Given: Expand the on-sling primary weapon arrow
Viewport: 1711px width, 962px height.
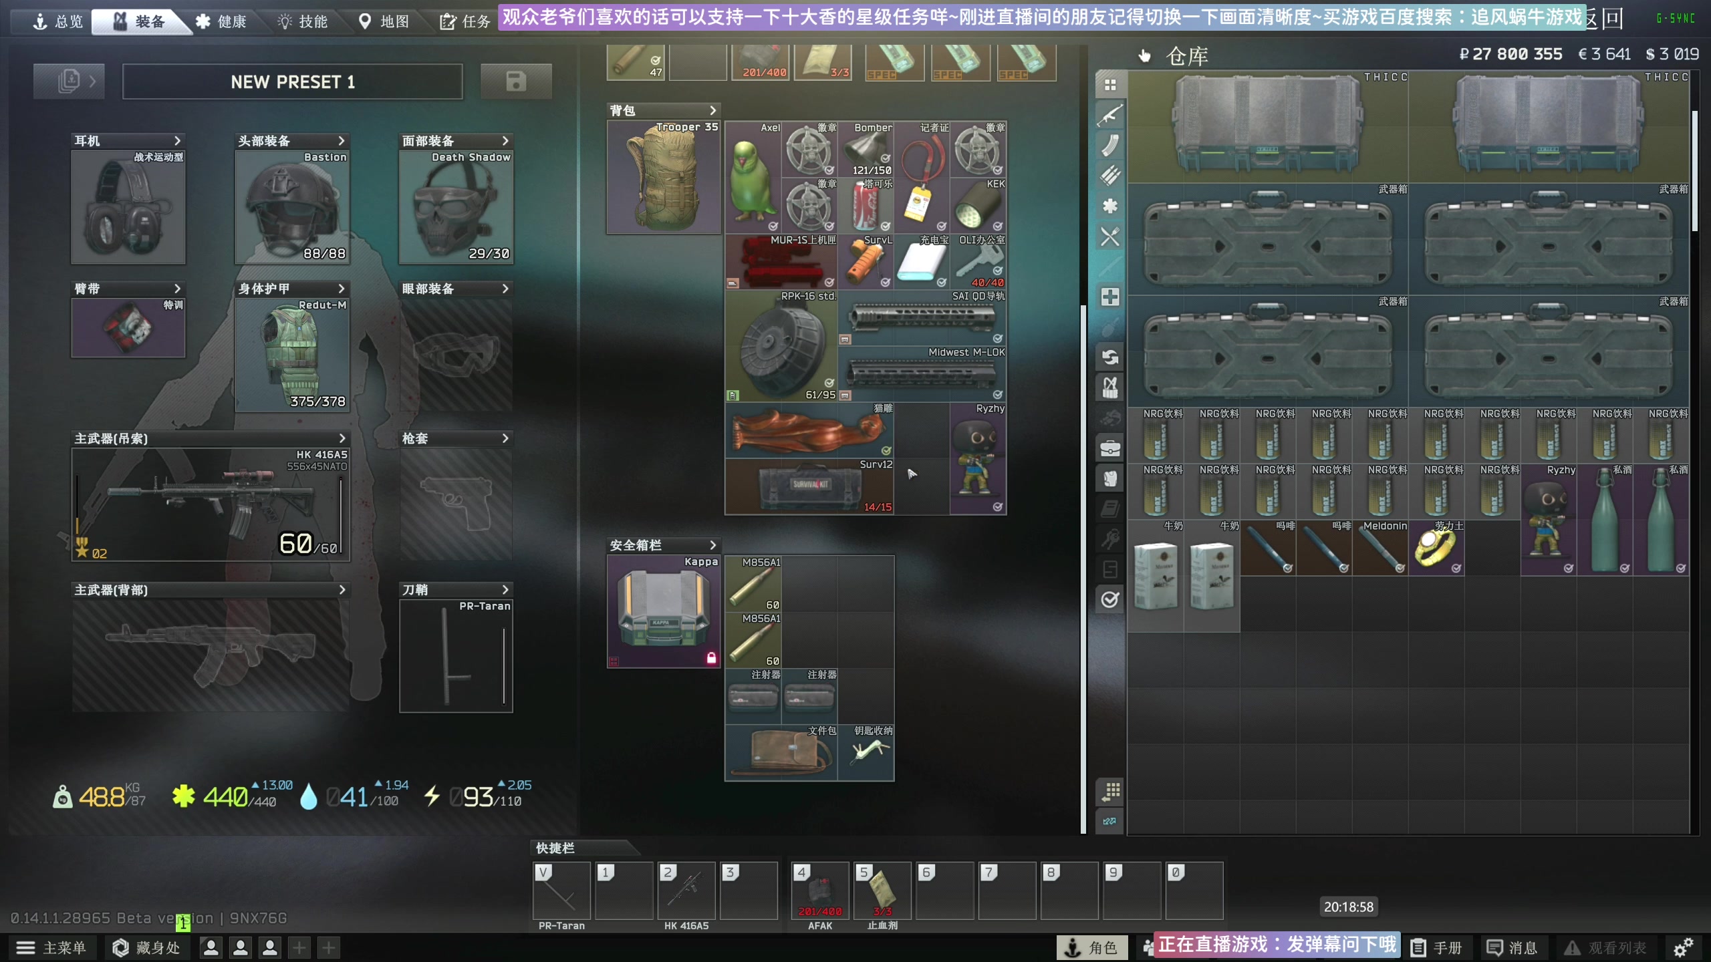Looking at the screenshot, I should (x=342, y=438).
